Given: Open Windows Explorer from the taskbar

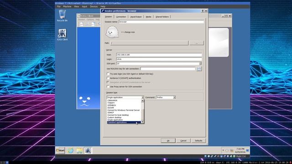Looking at the screenshot, I should coord(79,150).
